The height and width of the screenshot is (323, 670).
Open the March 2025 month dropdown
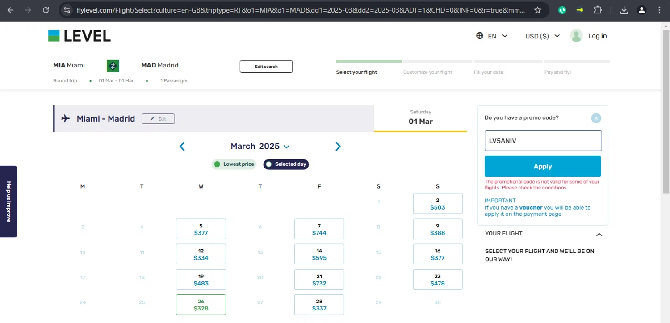tap(260, 146)
